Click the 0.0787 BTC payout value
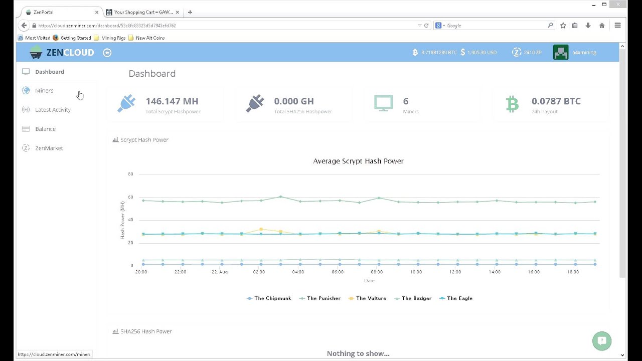Screen dimensions: 642x361 [556, 101]
